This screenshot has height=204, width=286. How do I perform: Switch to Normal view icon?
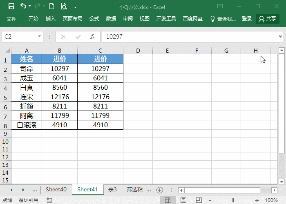(168, 200)
